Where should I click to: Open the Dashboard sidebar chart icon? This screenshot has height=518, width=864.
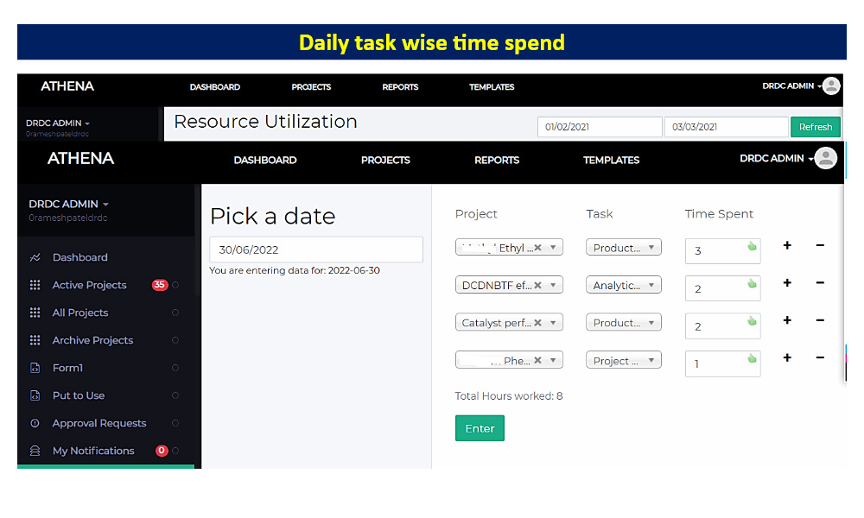click(35, 257)
